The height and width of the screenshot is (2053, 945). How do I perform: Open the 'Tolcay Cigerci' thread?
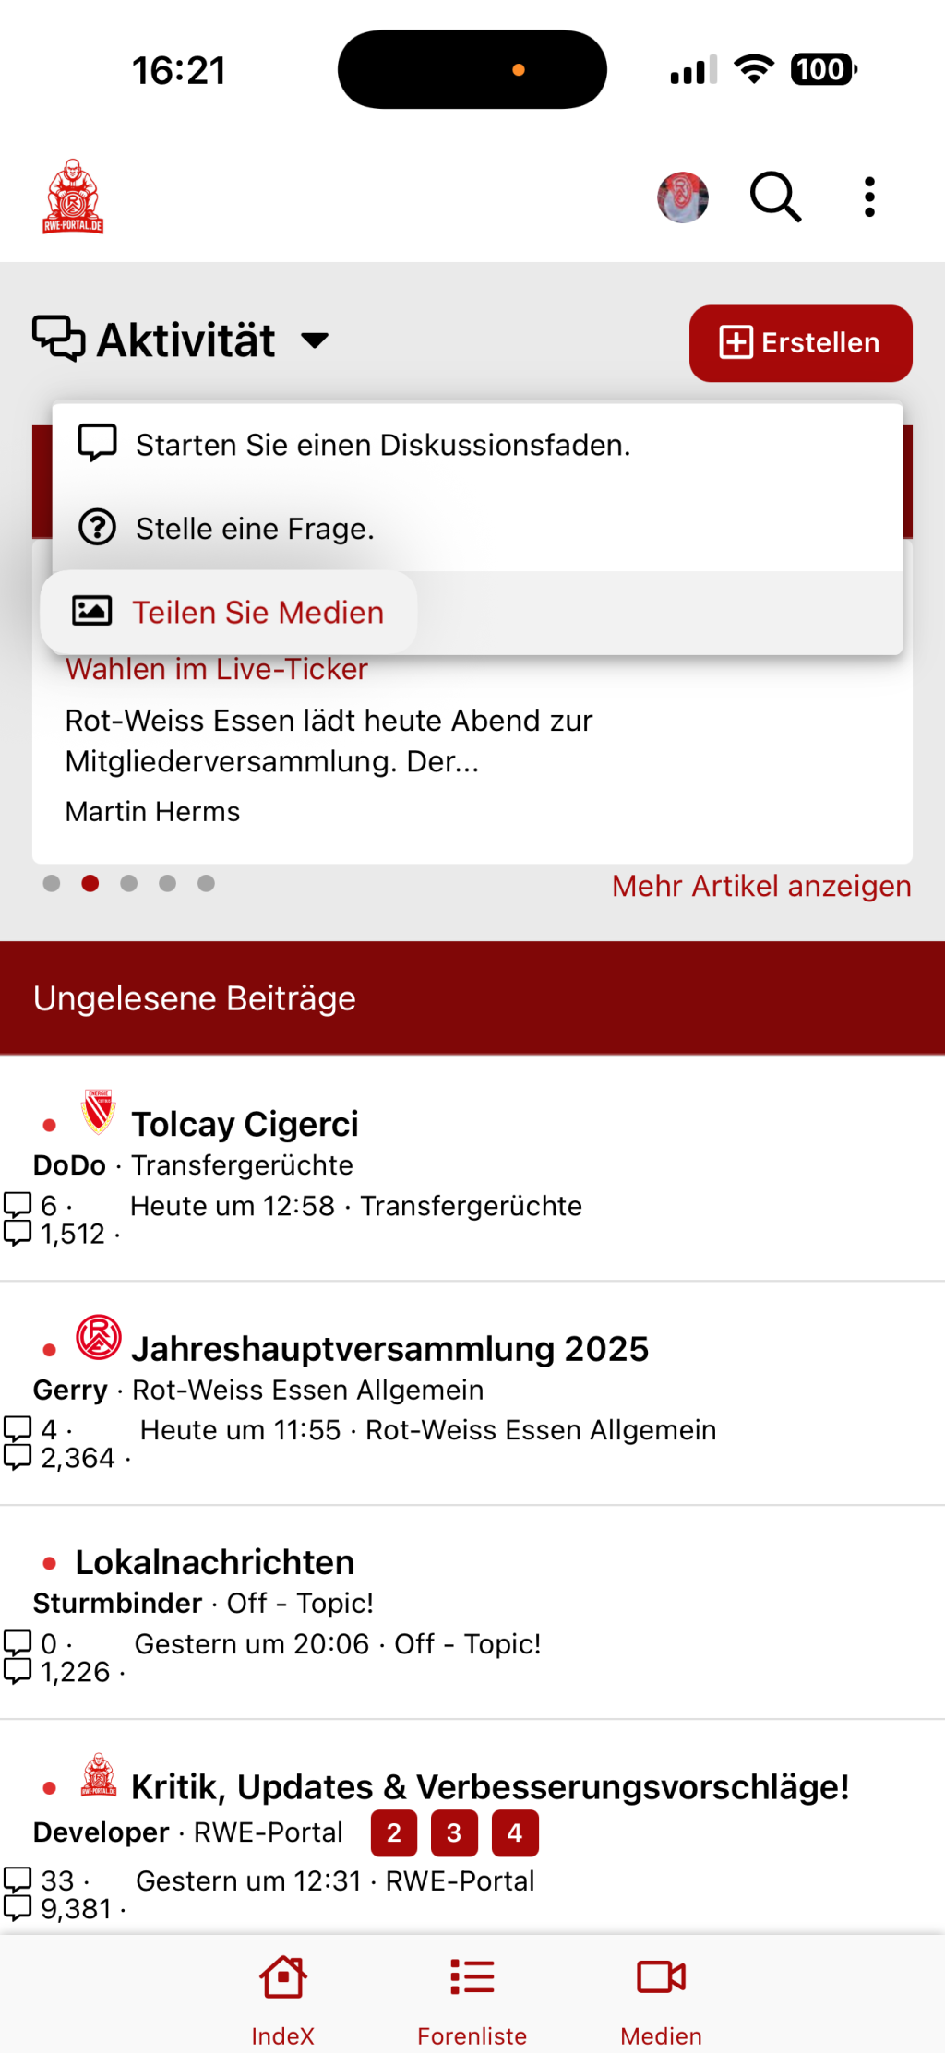pyautogui.click(x=245, y=1124)
